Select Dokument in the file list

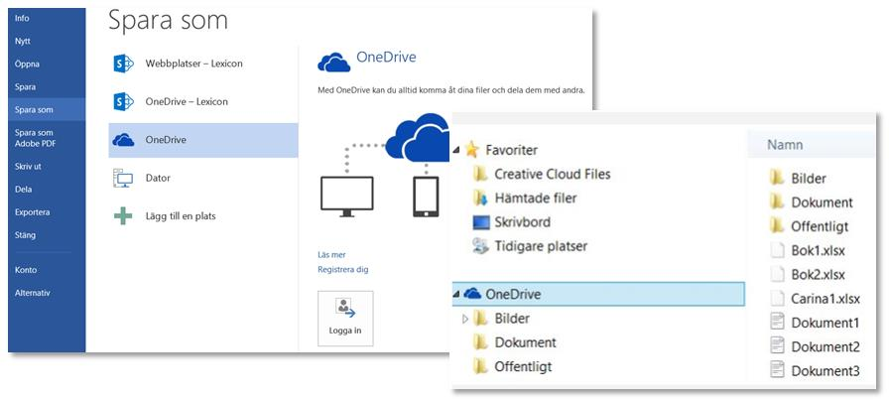pyautogui.click(x=823, y=202)
